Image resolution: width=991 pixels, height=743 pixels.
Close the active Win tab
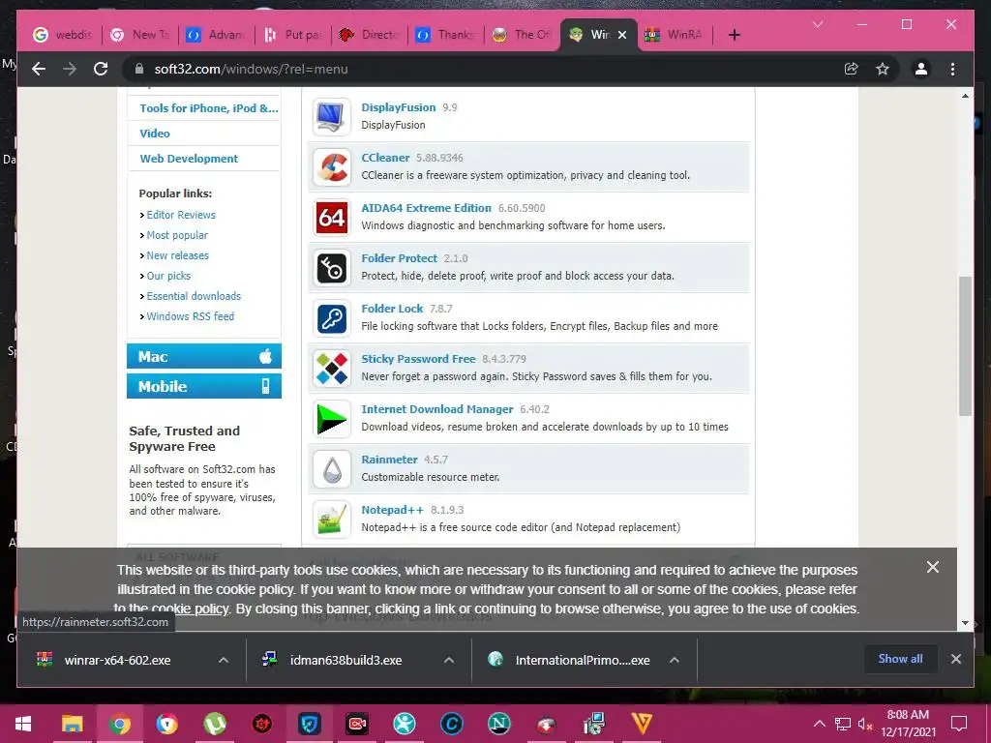(622, 35)
